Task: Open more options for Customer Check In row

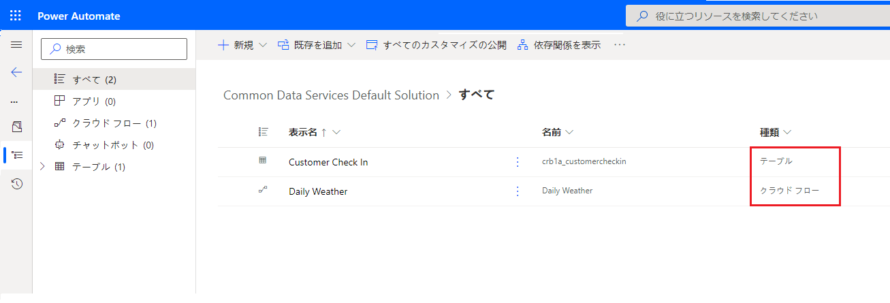Action: [518, 162]
